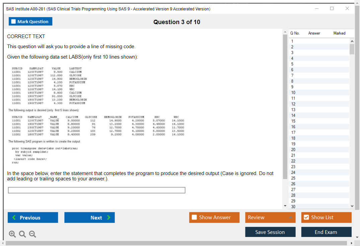Select question 24 in the question list
Viewport: 360px width, 246px height.
pos(293,172)
